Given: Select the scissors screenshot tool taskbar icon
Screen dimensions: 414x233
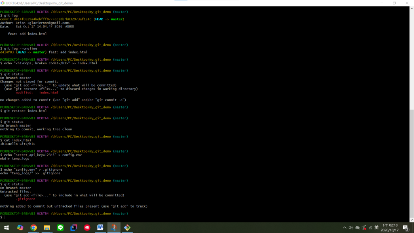Looking at the screenshot, I should (x=114, y=228).
